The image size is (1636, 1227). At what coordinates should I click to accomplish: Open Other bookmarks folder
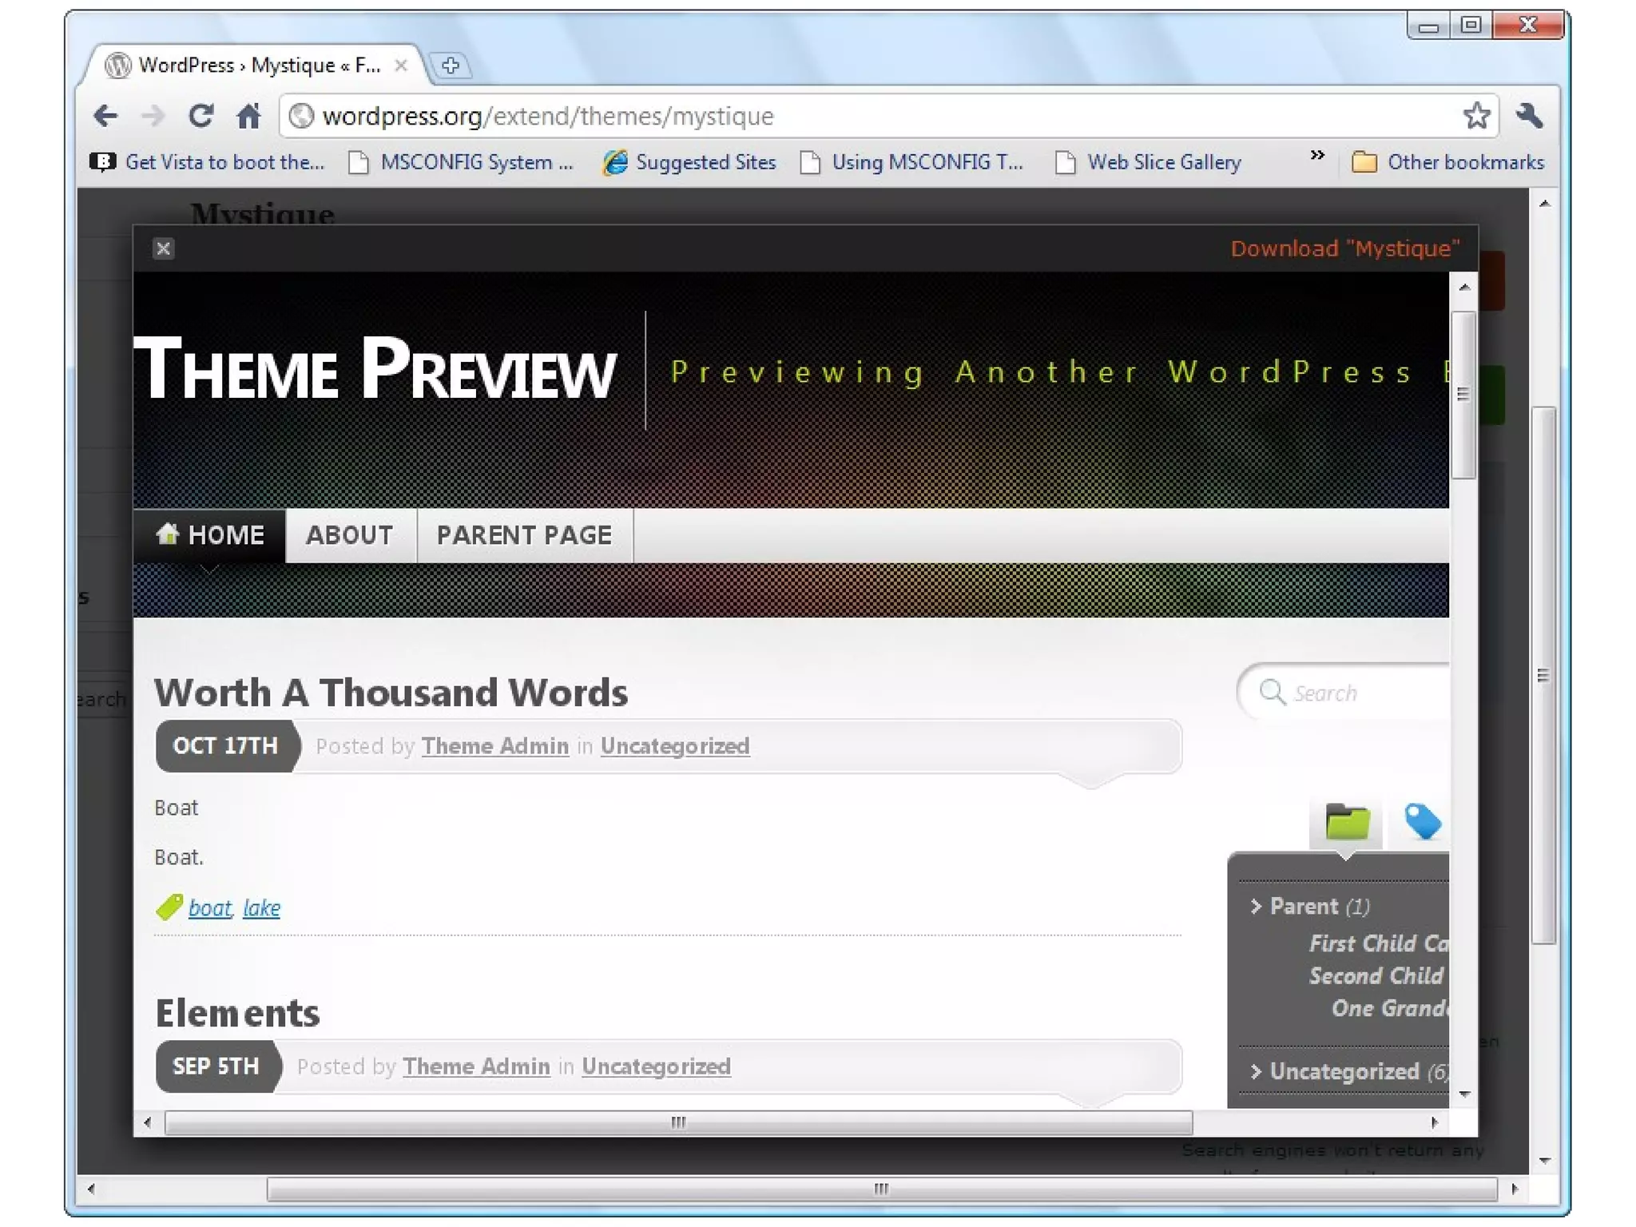1447,163
